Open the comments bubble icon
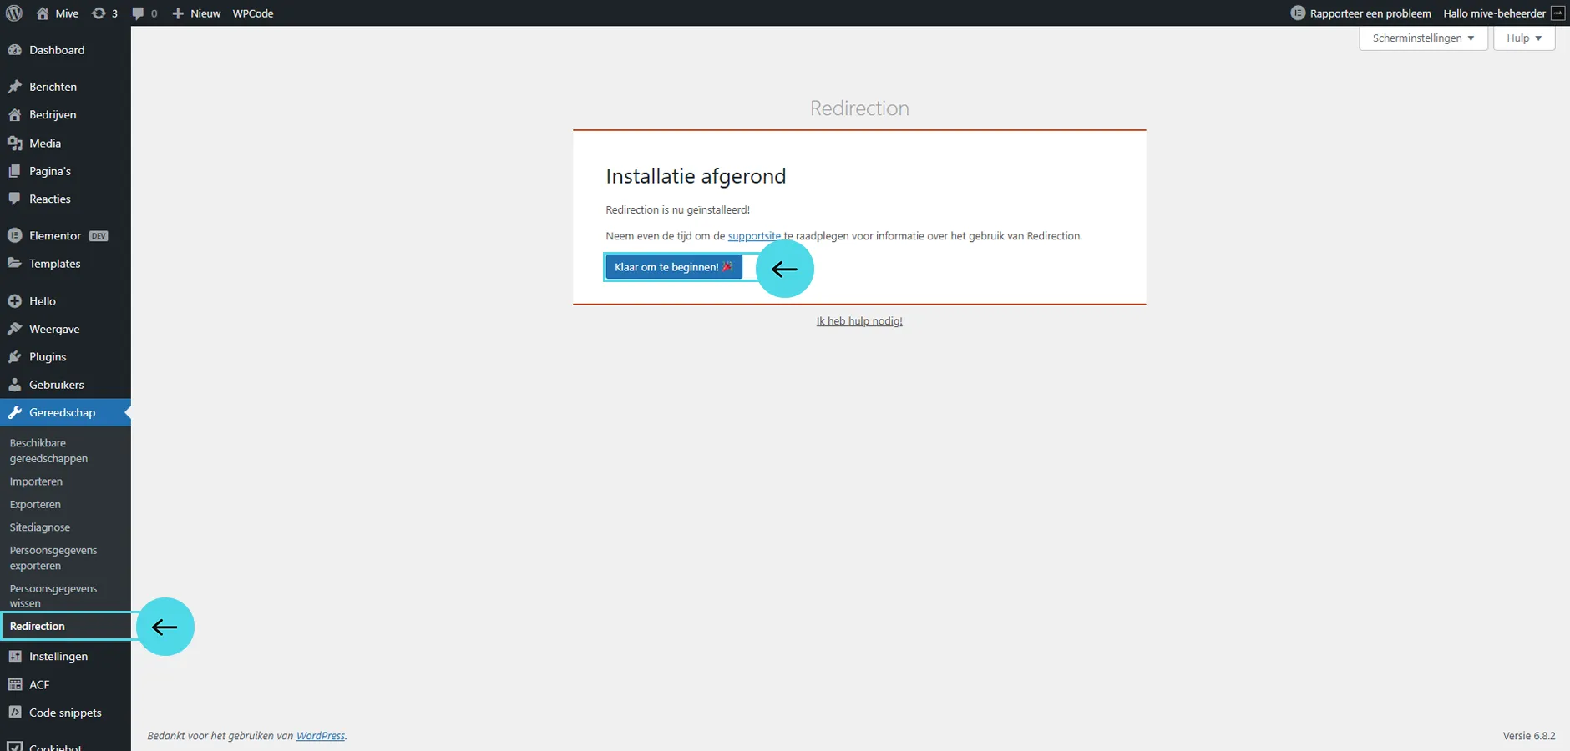This screenshot has height=751, width=1570. (x=139, y=13)
